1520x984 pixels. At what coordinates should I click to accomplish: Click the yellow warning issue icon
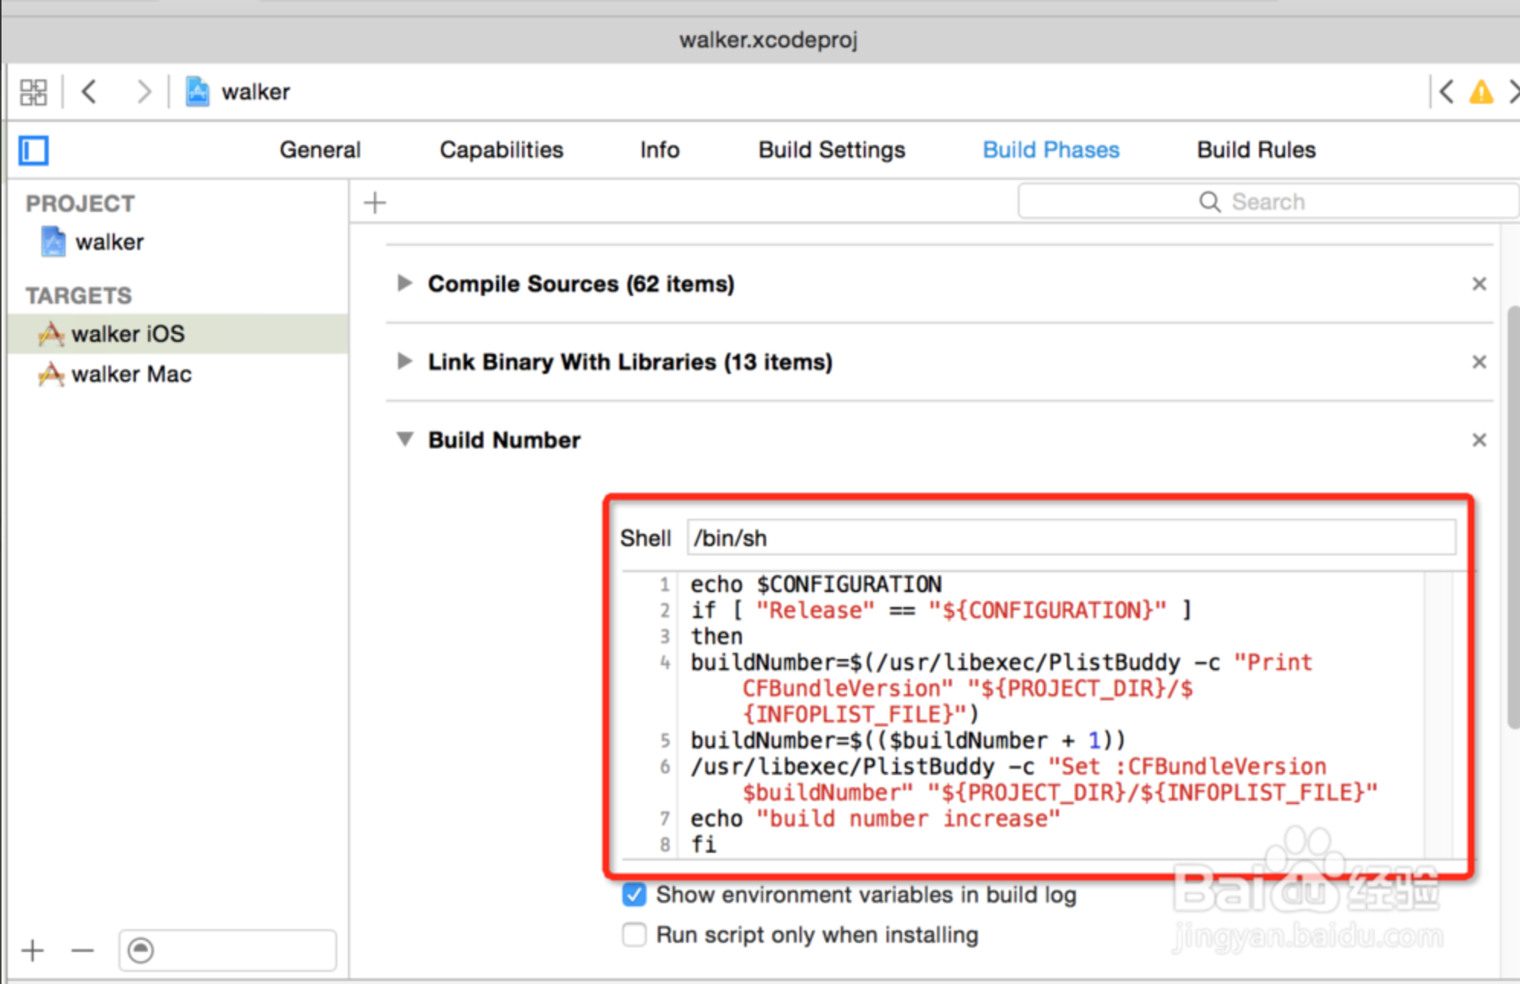[1480, 92]
